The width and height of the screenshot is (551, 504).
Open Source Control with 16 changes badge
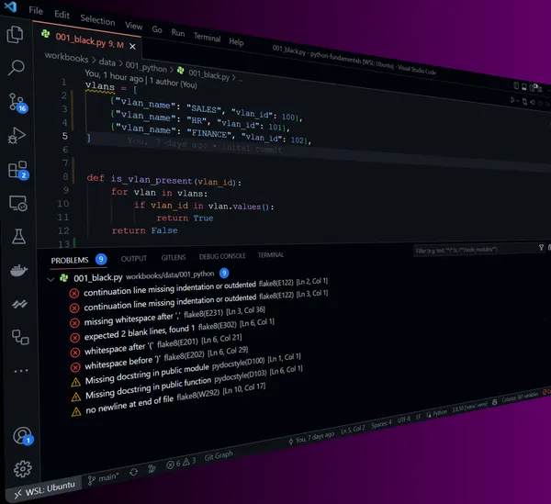coord(17,102)
